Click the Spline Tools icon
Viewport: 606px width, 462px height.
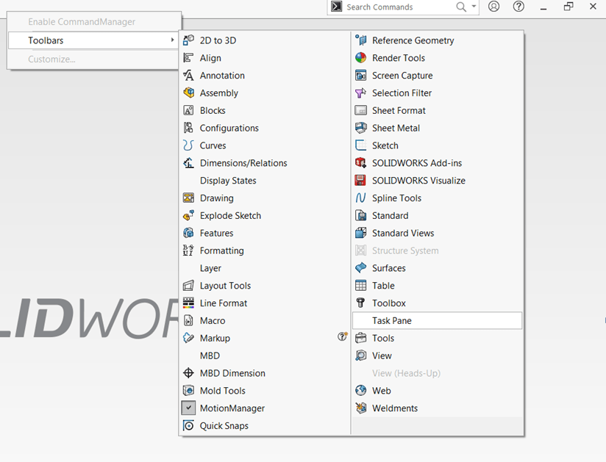click(360, 198)
